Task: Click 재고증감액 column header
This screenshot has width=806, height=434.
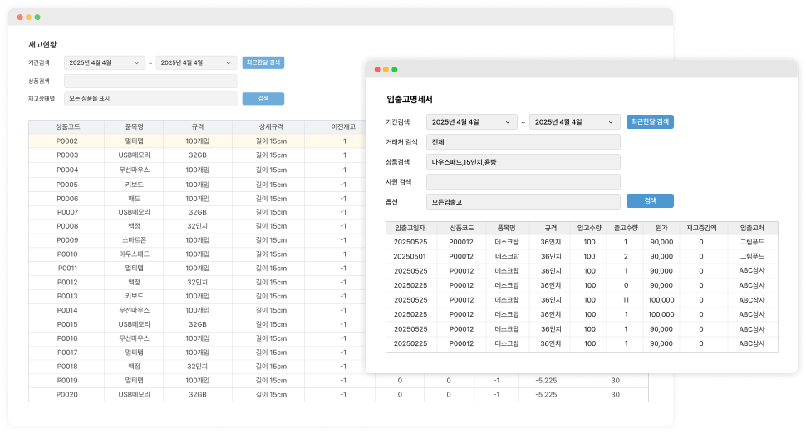Action: (x=701, y=228)
